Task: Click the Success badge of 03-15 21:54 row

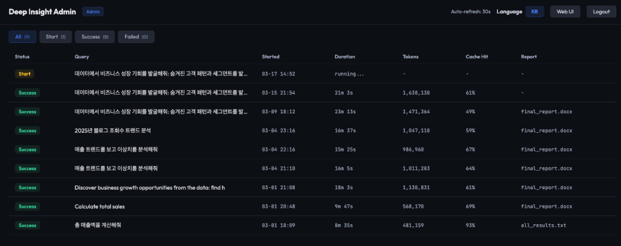Action: click(x=27, y=93)
